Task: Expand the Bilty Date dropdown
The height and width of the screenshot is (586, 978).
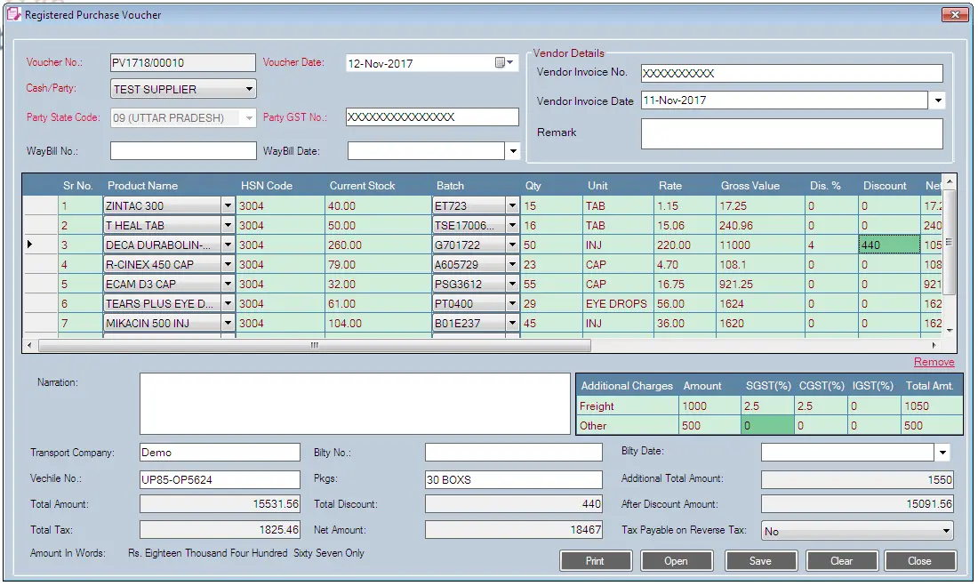Action: (x=942, y=454)
